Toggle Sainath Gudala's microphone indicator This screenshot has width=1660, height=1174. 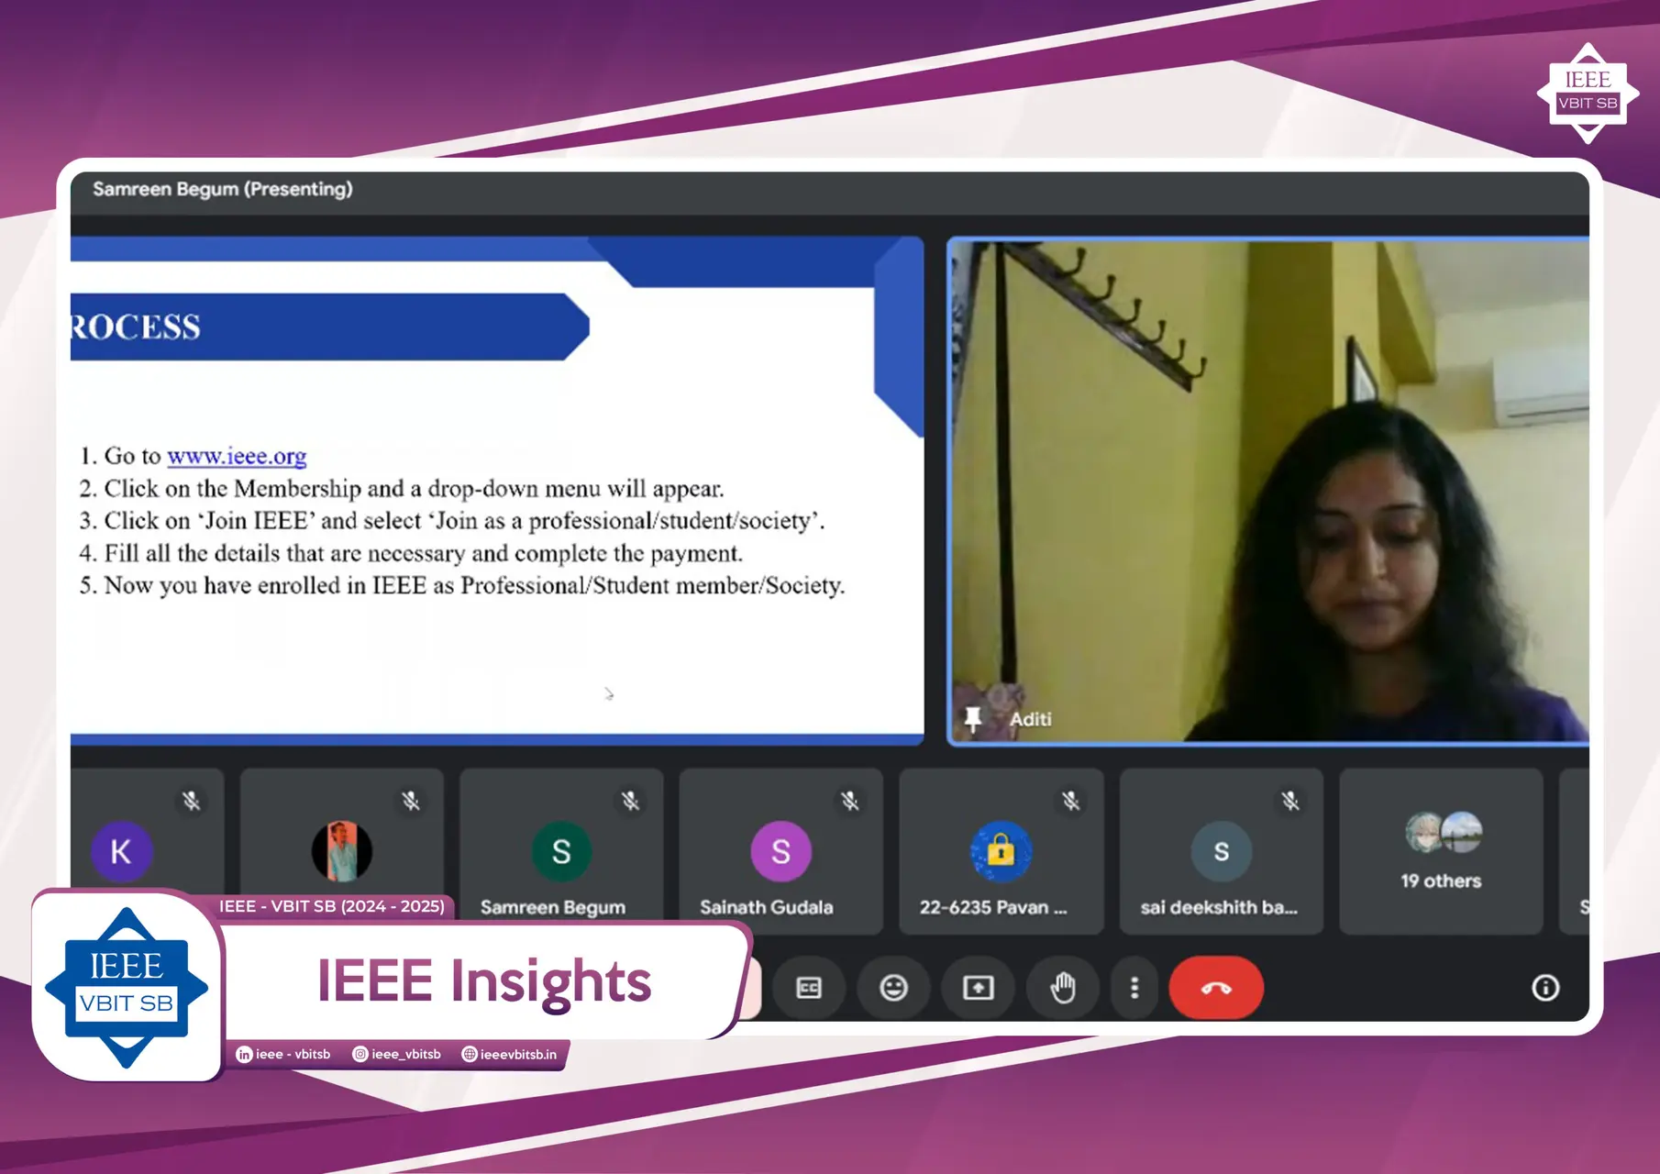coord(851,800)
